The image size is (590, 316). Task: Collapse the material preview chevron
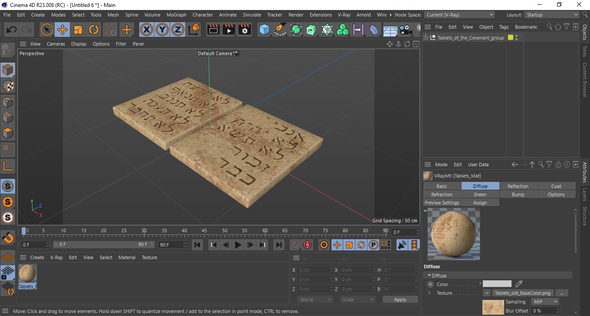(x=426, y=211)
